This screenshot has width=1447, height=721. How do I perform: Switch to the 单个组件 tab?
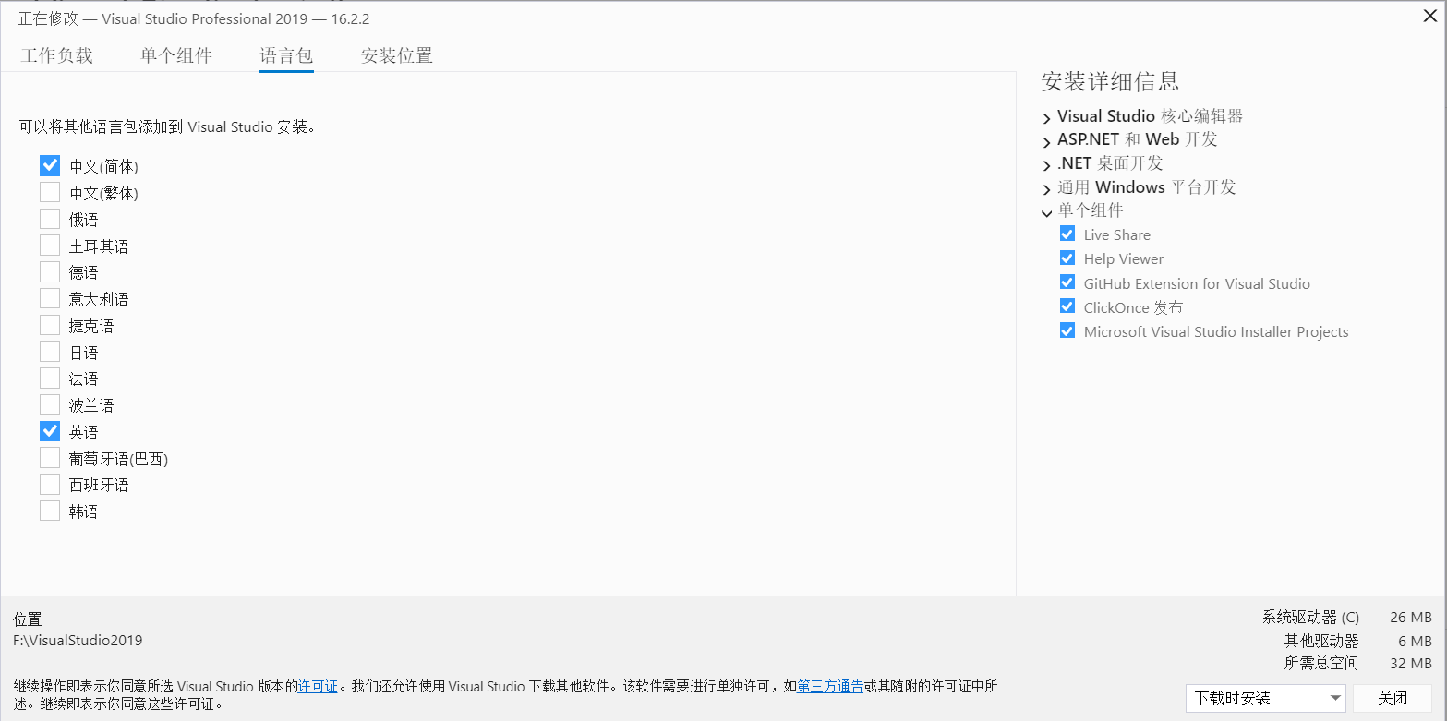176,55
